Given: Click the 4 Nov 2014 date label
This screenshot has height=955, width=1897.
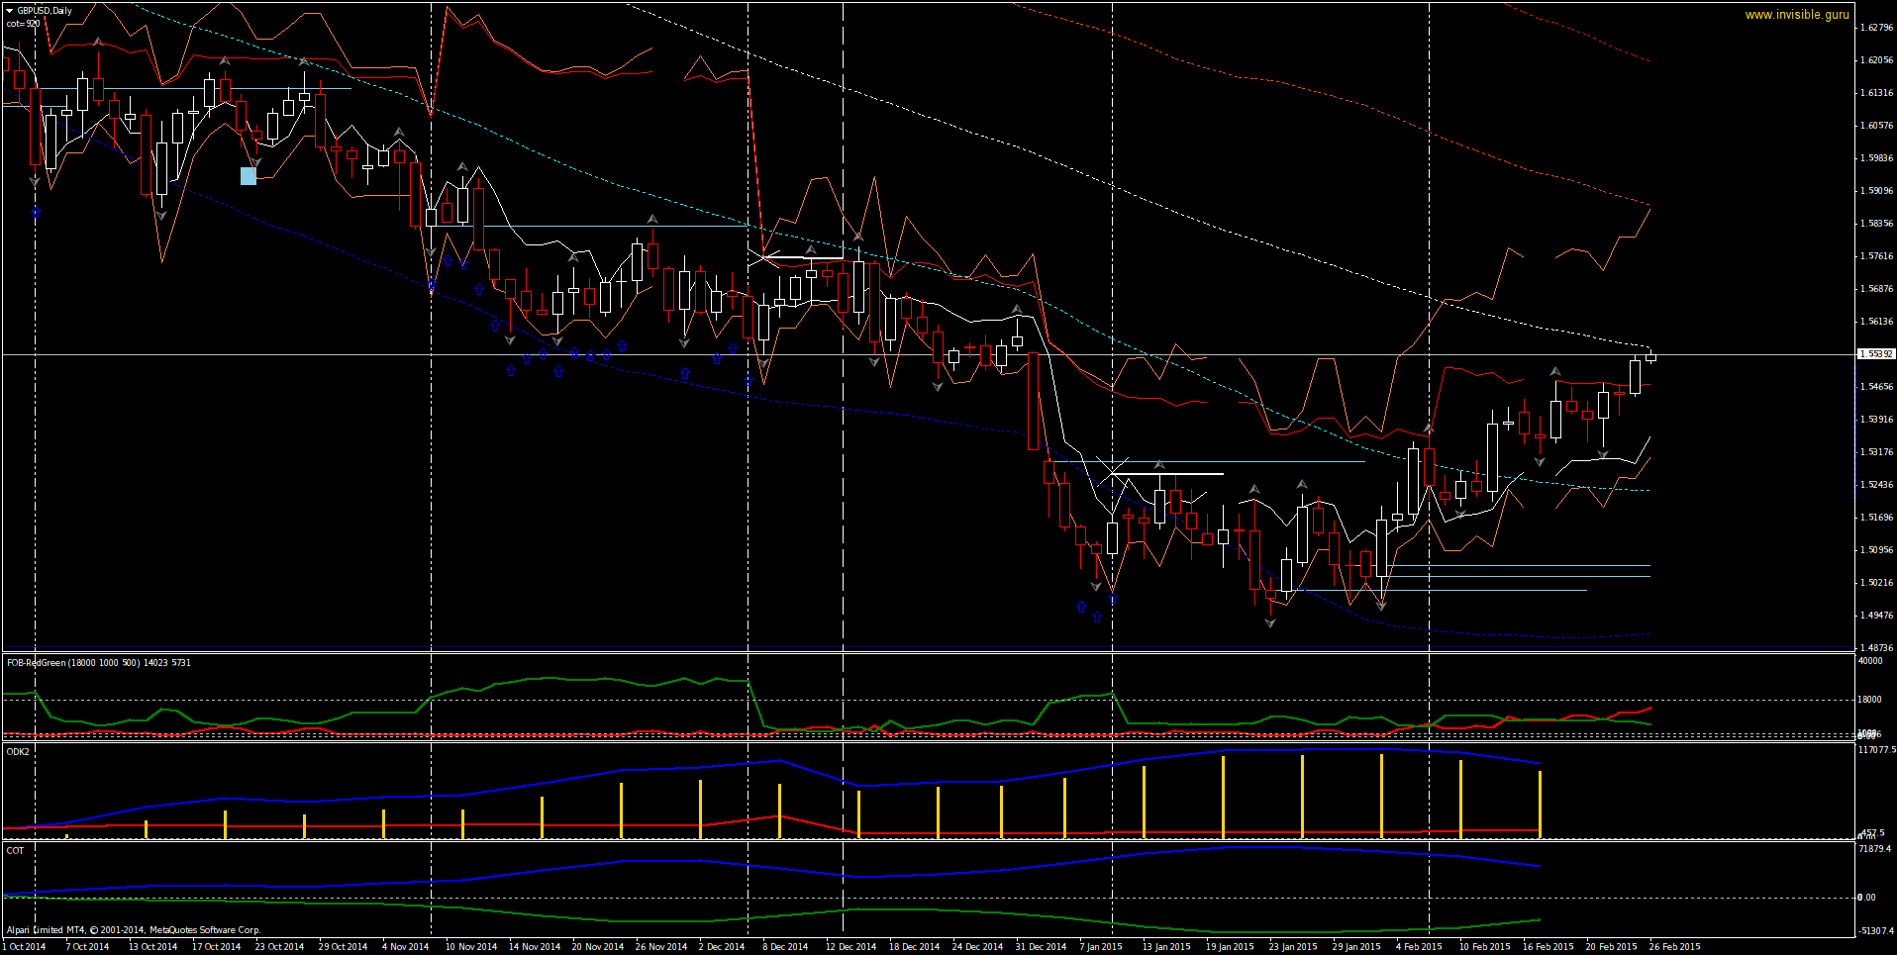Looking at the screenshot, I should point(406,947).
